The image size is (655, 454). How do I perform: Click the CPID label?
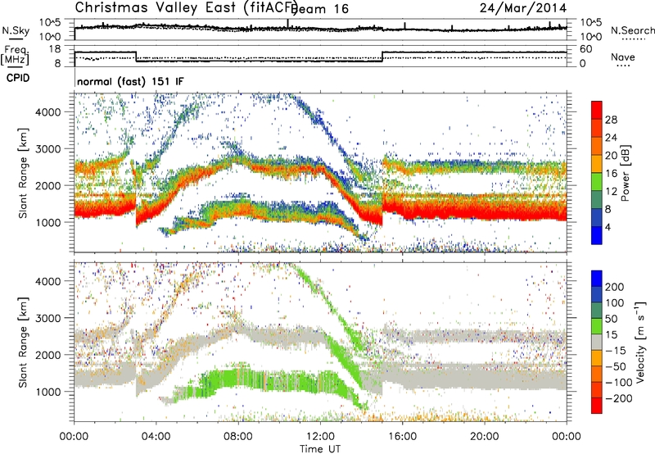coord(18,78)
